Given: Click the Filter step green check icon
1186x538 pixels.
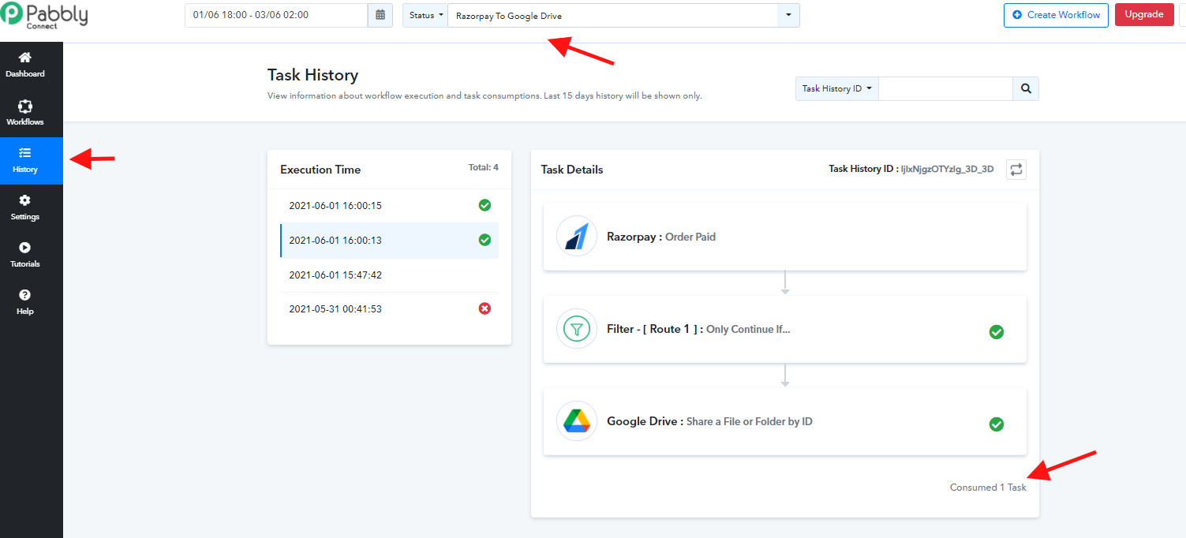Looking at the screenshot, I should [x=997, y=332].
